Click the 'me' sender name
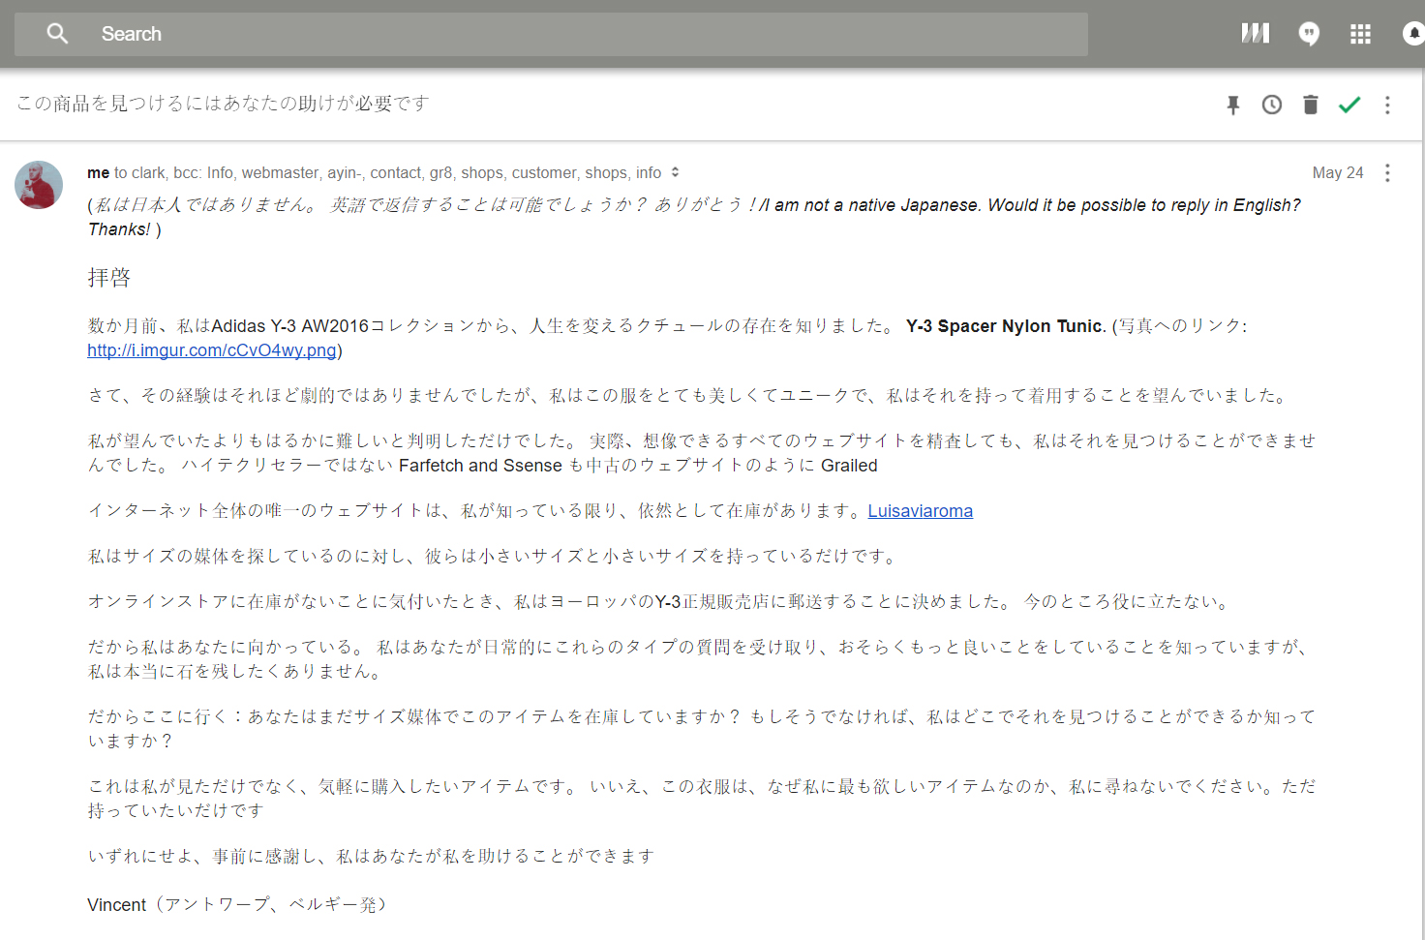 point(98,172)
